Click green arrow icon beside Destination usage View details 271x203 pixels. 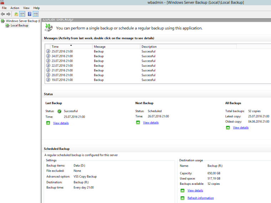(182, 191)
